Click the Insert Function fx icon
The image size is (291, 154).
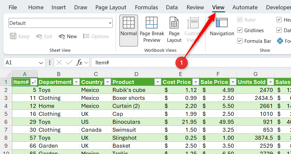[79, 63]
